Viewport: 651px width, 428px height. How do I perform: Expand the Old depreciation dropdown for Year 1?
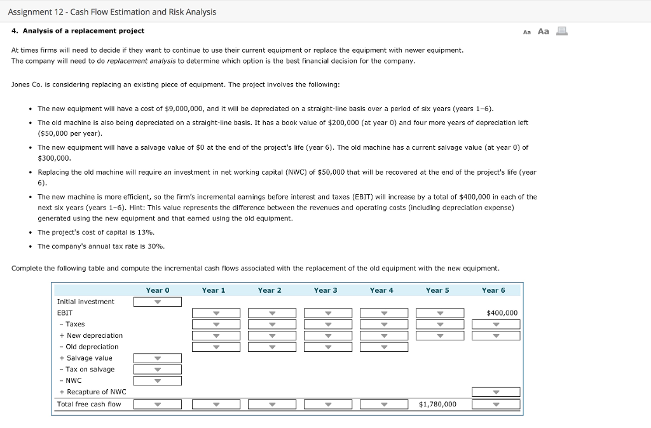coord(216,347)
